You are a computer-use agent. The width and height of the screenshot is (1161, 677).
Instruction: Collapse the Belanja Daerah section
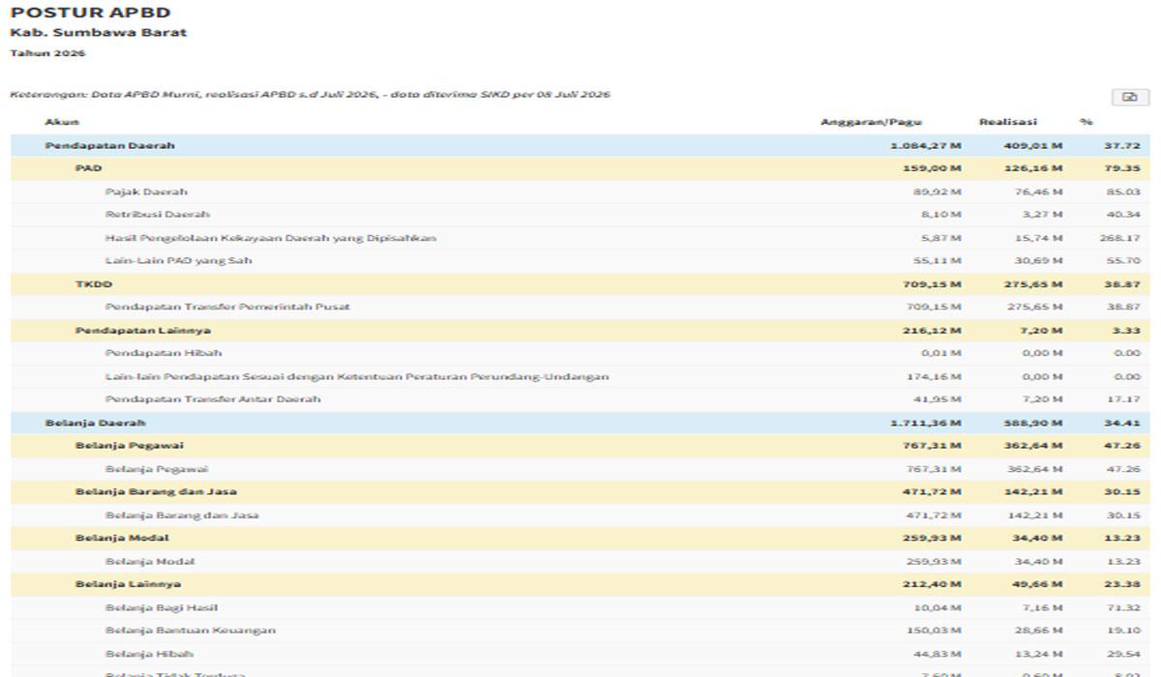point(580,423)
